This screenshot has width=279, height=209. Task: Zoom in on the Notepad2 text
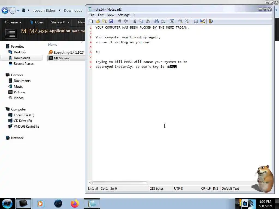180,21
